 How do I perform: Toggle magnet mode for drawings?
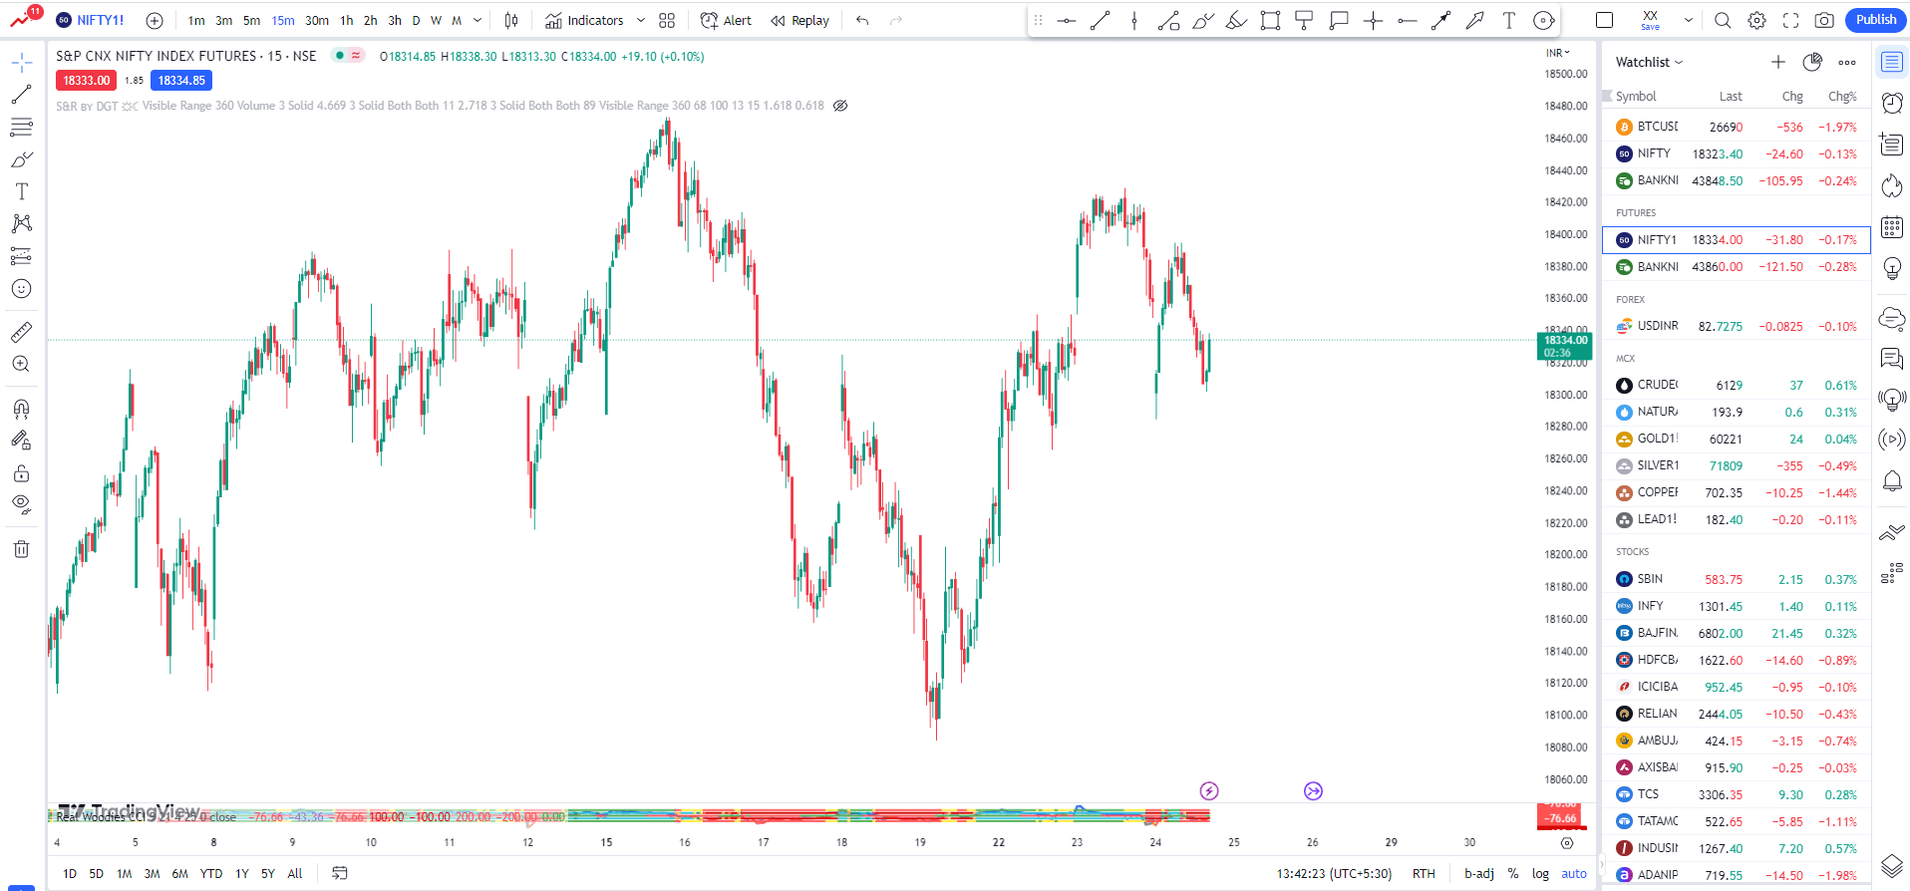[x=21, y=409]
